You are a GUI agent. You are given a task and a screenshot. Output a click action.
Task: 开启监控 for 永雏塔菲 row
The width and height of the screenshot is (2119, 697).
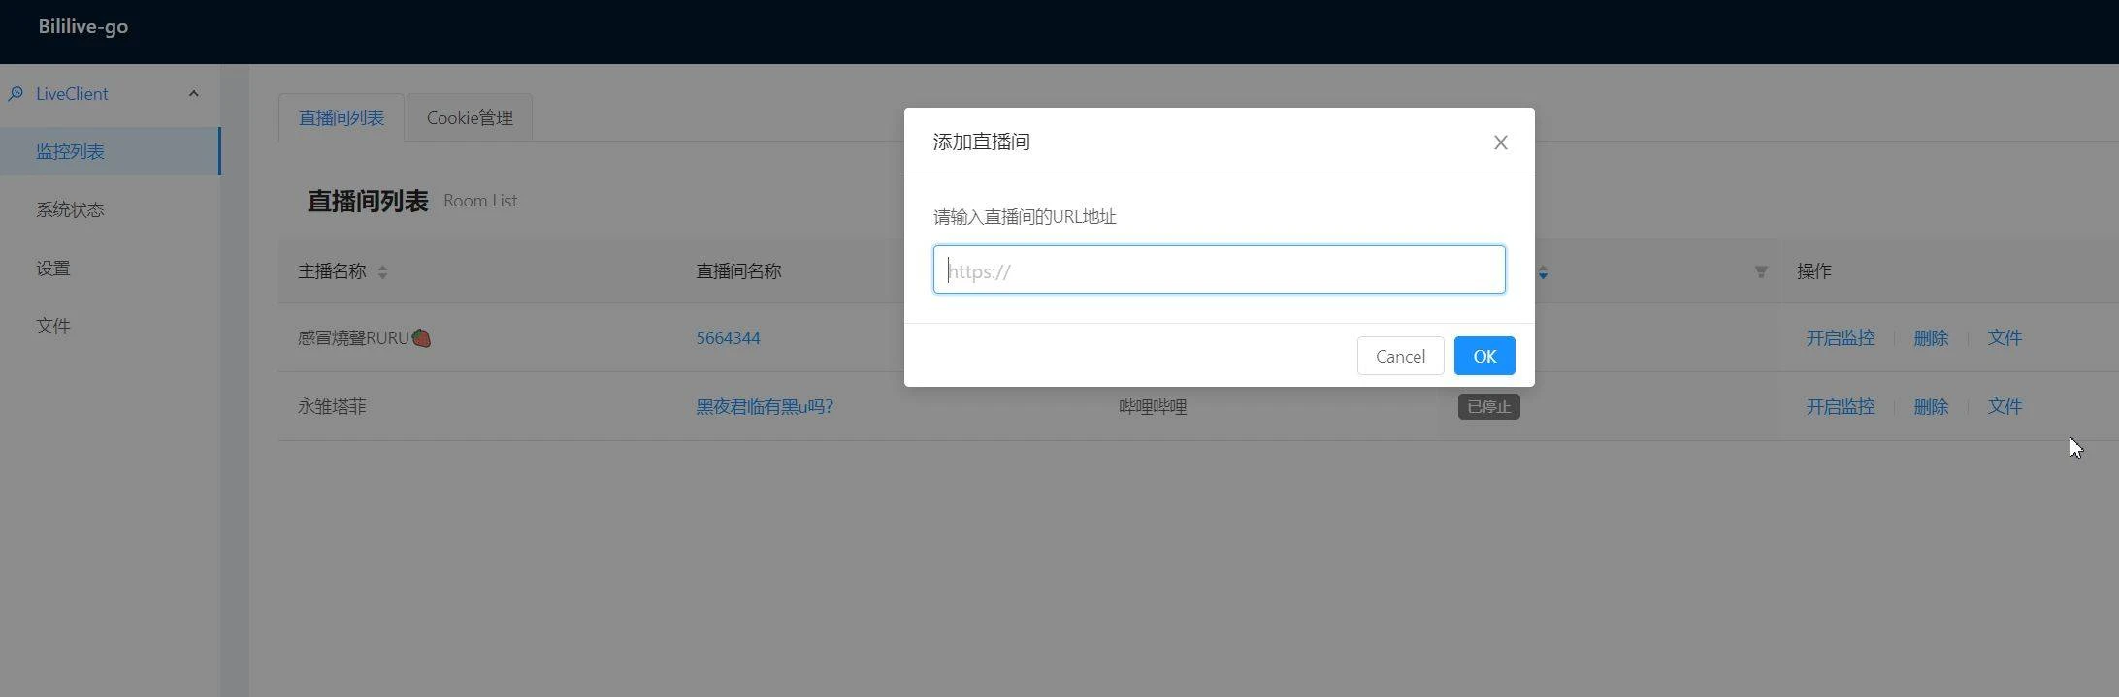1840,407
